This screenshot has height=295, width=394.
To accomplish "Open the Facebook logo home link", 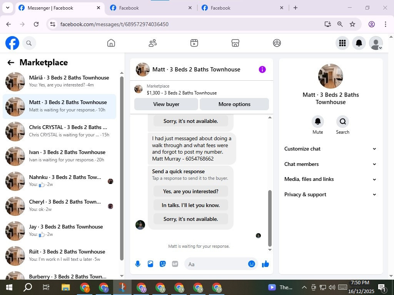I will (12, 43).
